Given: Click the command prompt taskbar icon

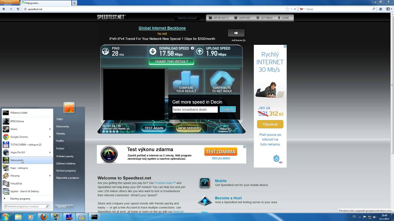Looking at the screenshot, I should (94, 217).
